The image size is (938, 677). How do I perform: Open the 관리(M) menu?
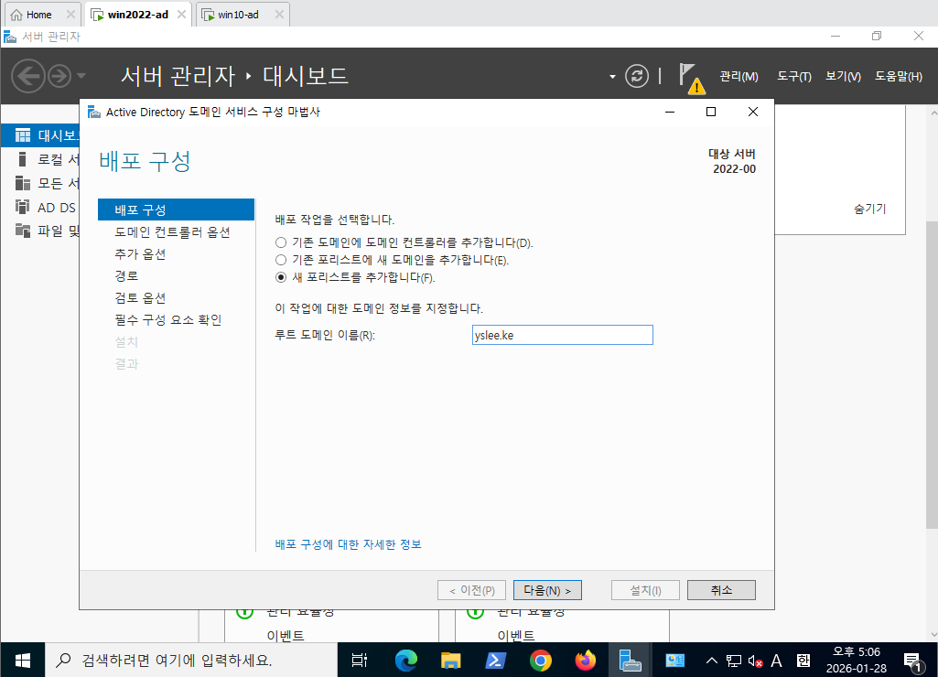739,76
